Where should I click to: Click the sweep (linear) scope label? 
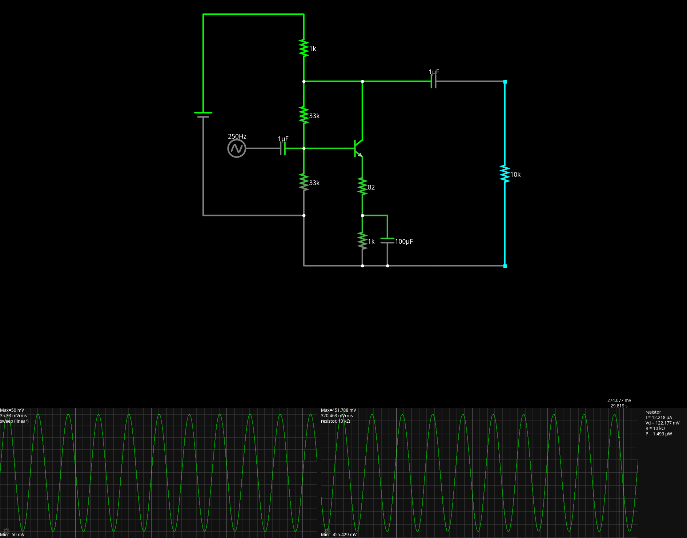pos(14,421)
